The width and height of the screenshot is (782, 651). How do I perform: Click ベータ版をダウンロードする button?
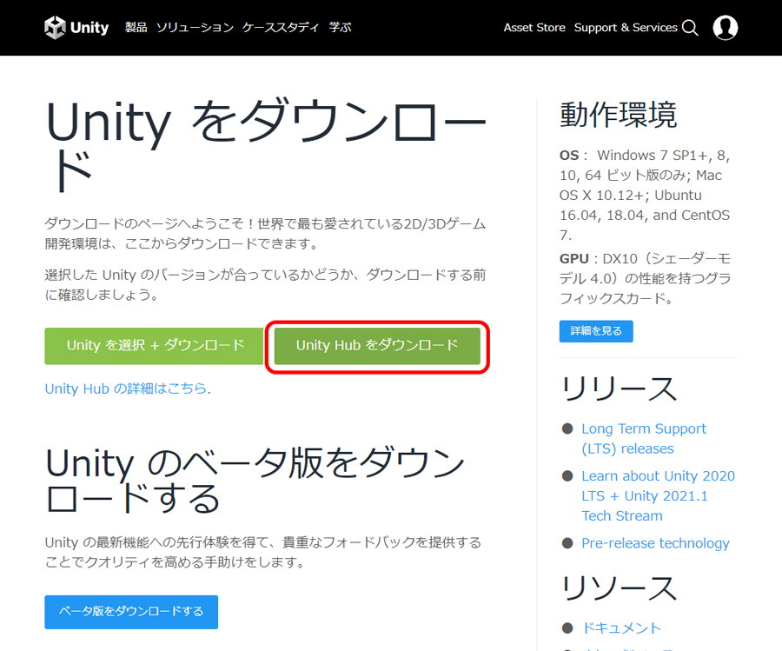pyautogui.click(x=131, y=612)
